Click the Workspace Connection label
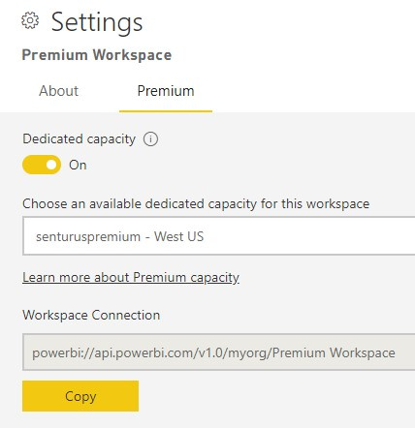The image size is (415, 428). [91, 315]
